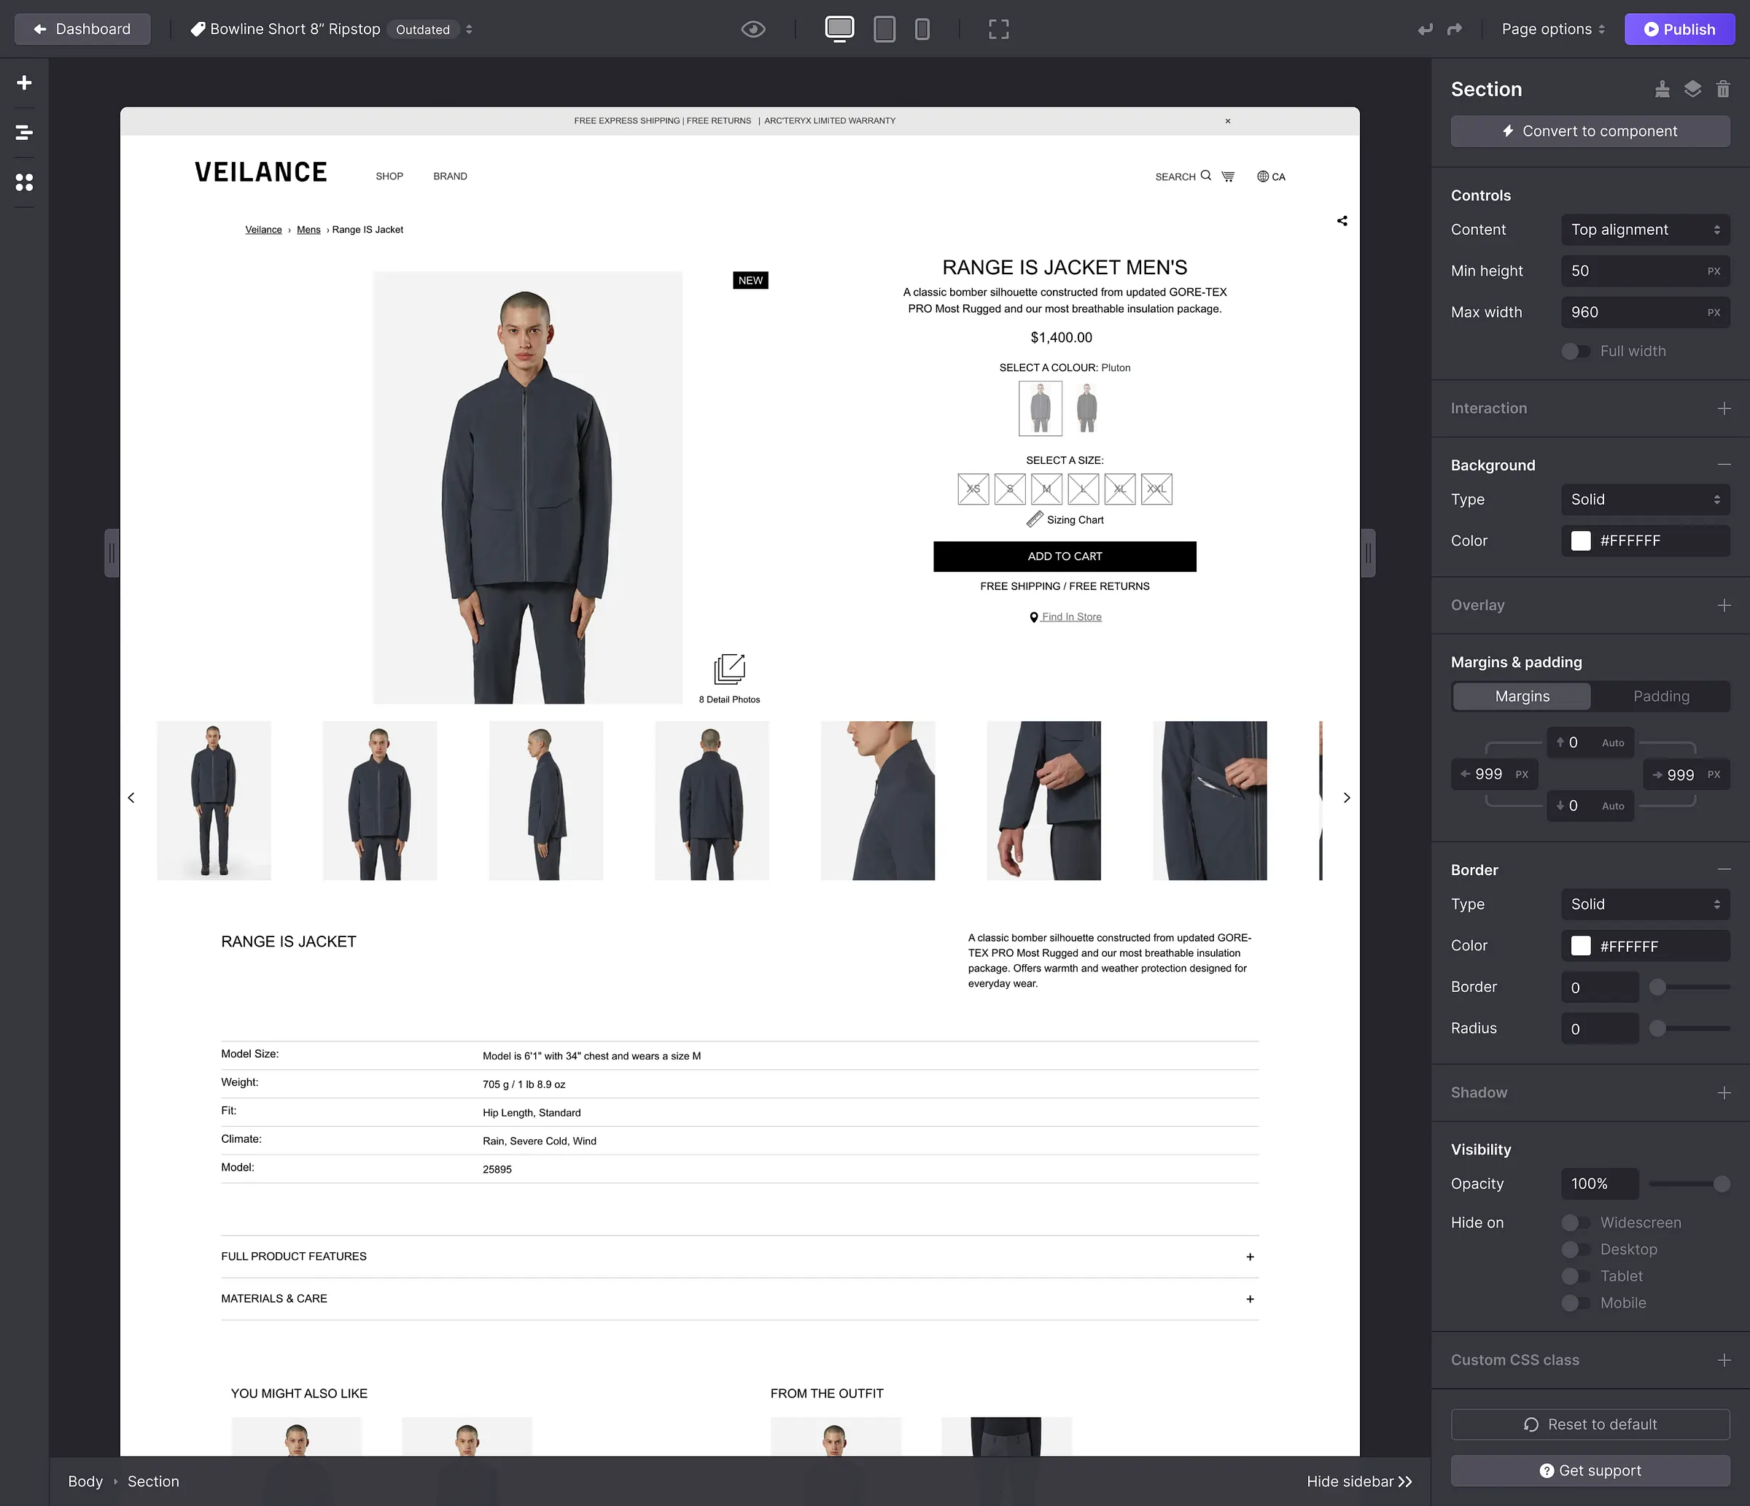Switch to the Padding tab
The height and width of the screenshot is (1506, 1750).
(x=1660, y=696)
